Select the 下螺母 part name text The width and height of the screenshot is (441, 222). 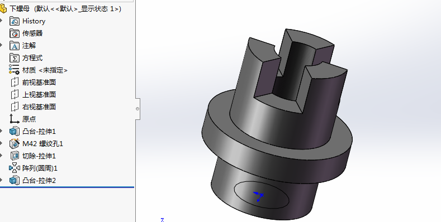pyautogui.click(x=20, y=9)
